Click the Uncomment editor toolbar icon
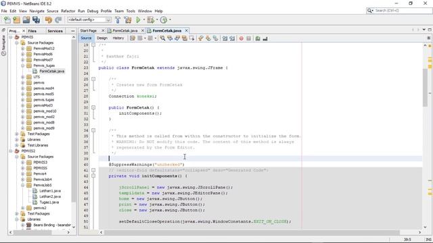The width and height of the screenshot is (433, 243). pos(265,38)
